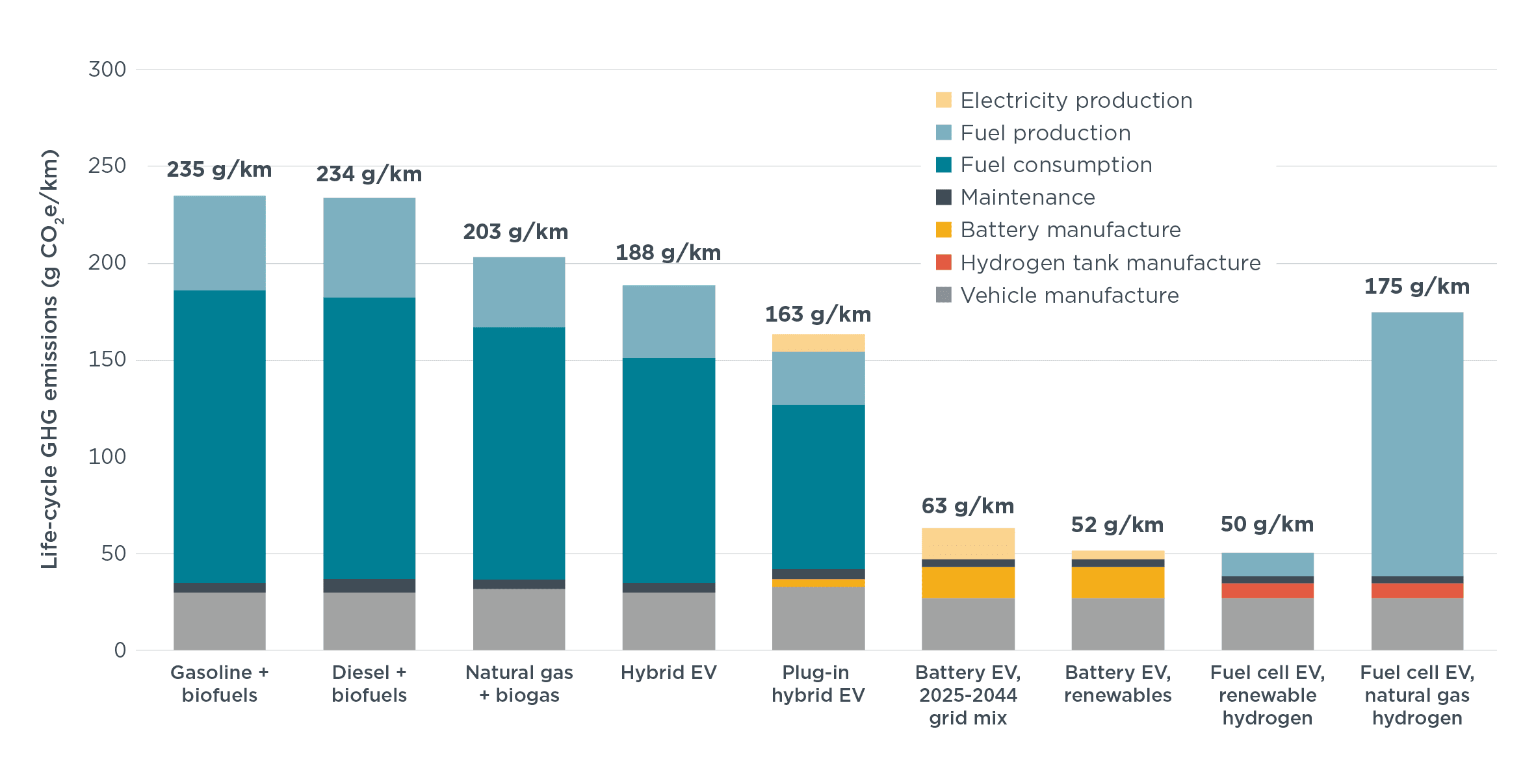Viewport: 1536px width, 768px height.
Task: Click the 175 g/km value label
Action: (x=1416, y=287)
